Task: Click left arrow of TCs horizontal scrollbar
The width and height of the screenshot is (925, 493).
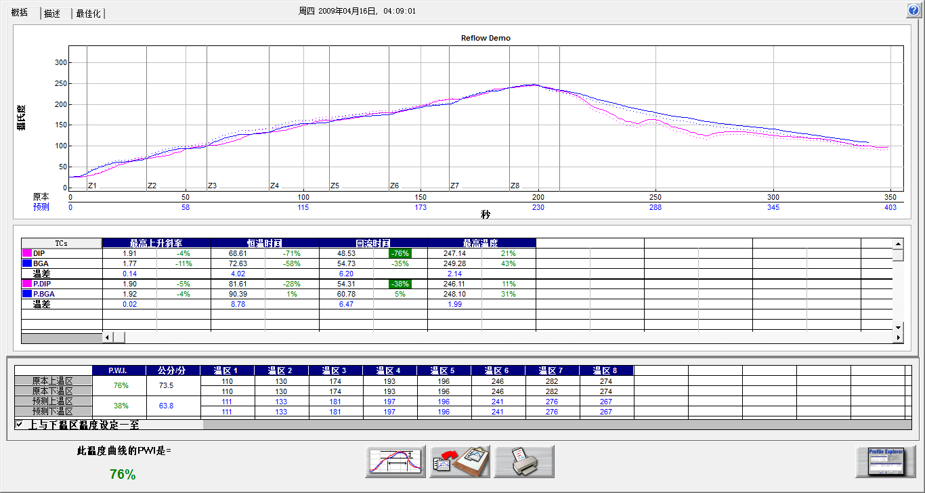Action: 106,337
